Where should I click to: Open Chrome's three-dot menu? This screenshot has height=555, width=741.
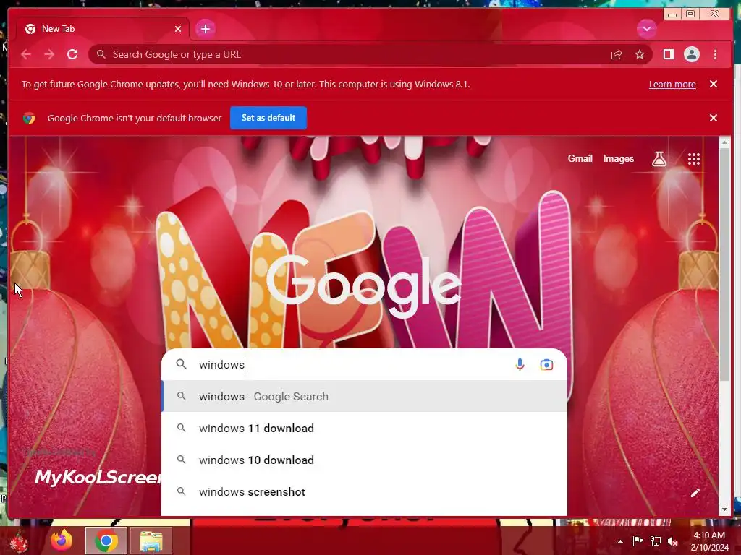click(x=715, y=54)
